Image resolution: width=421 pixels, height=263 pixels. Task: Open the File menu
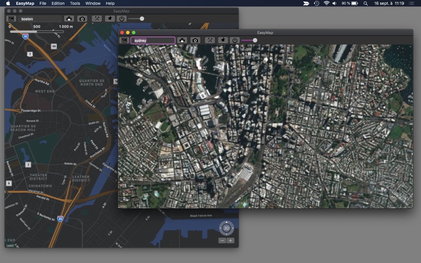coord(43,3)
